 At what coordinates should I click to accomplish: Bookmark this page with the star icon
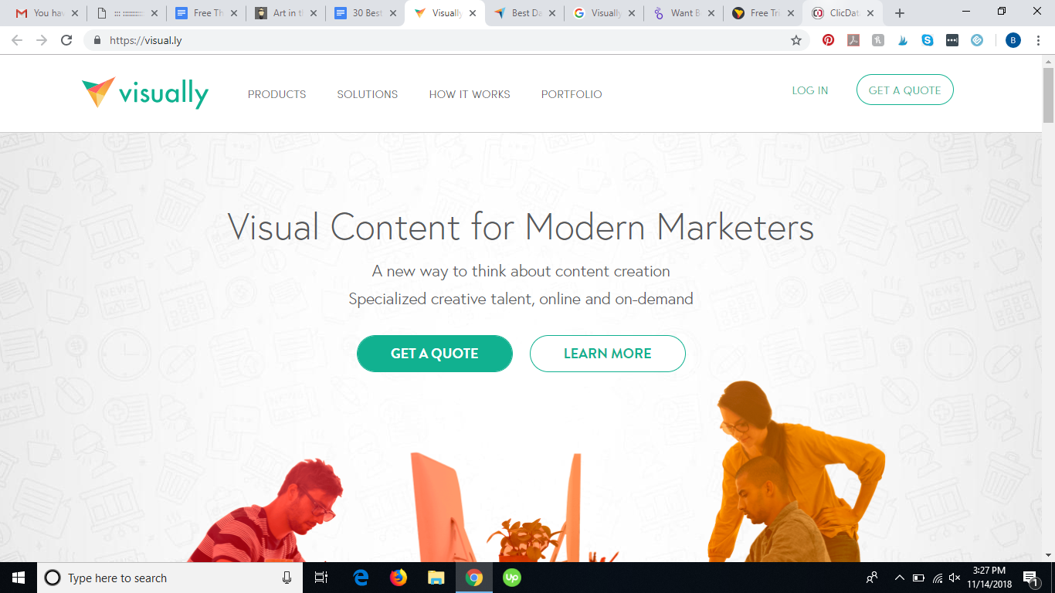(796, 40)
